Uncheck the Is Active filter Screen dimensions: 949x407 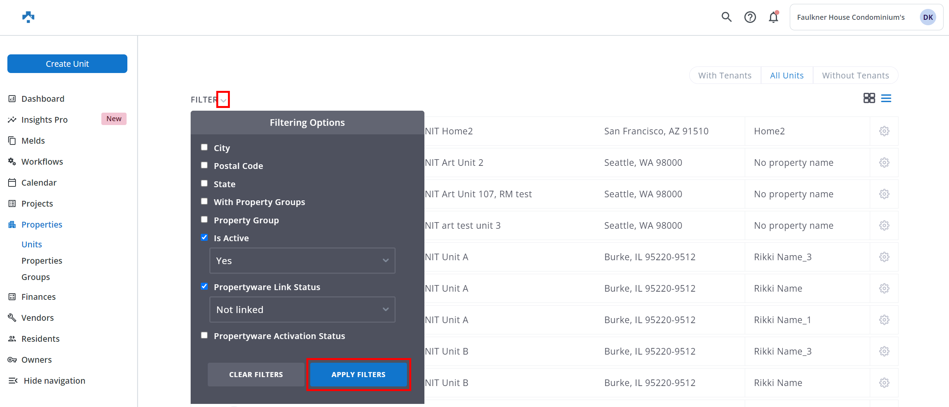click(204, 237)
